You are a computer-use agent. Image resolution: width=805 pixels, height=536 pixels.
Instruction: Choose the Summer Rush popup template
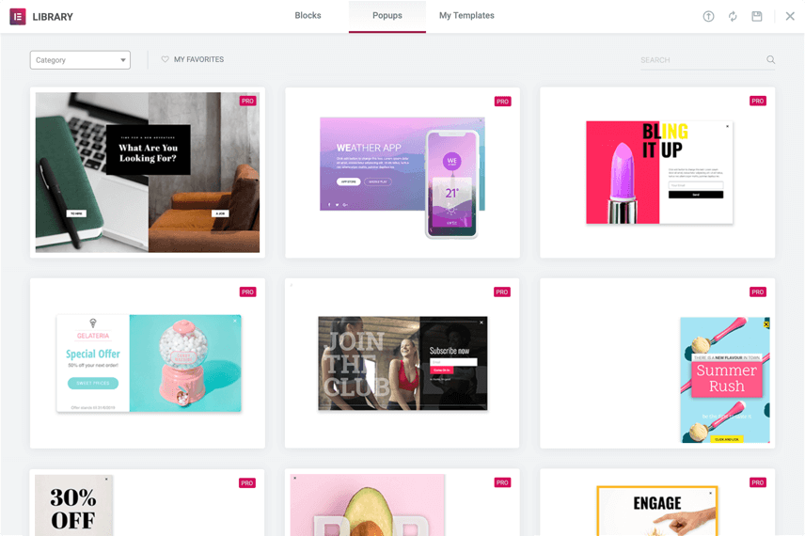tap(724, 379)
